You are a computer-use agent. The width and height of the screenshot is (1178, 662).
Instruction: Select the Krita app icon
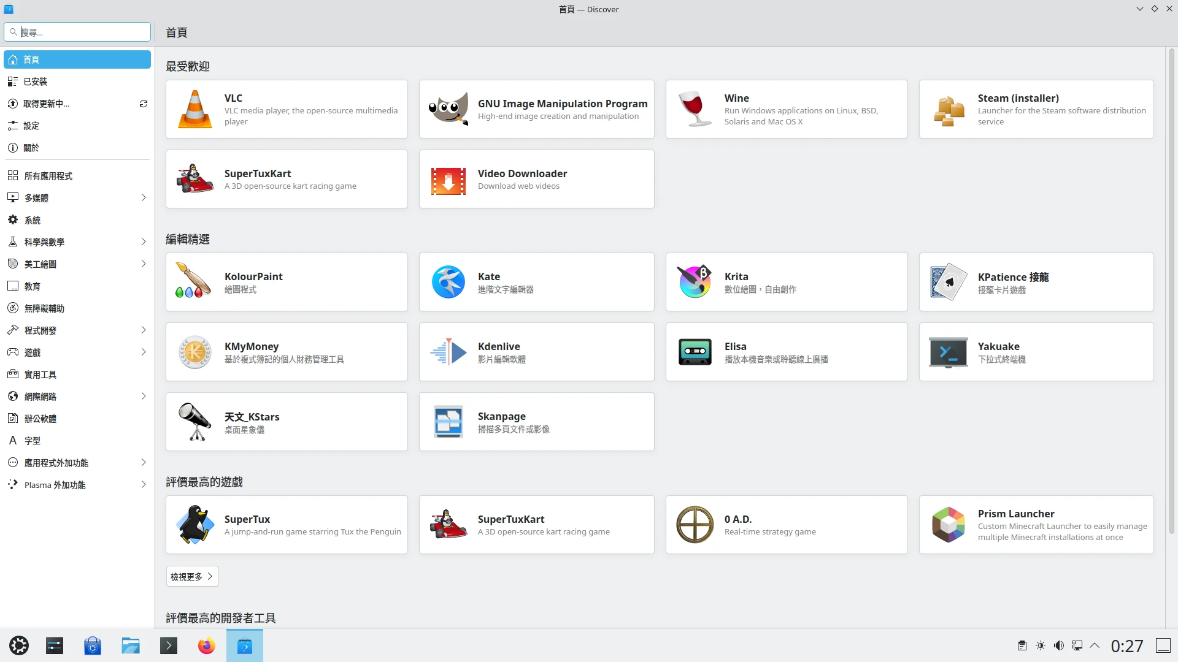(x=695, y=282)
